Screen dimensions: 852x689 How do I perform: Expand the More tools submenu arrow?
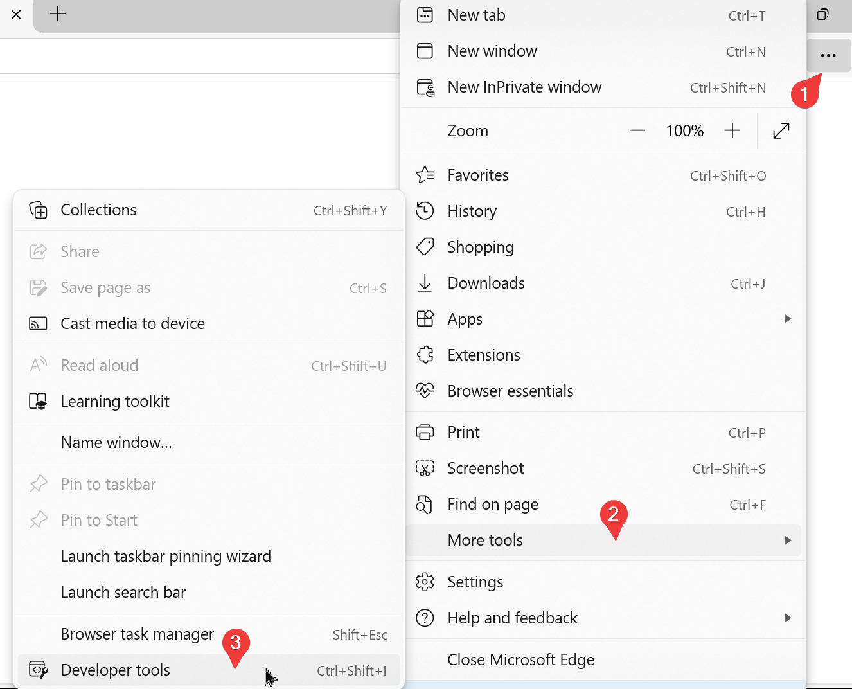click(x=788, y=541)
